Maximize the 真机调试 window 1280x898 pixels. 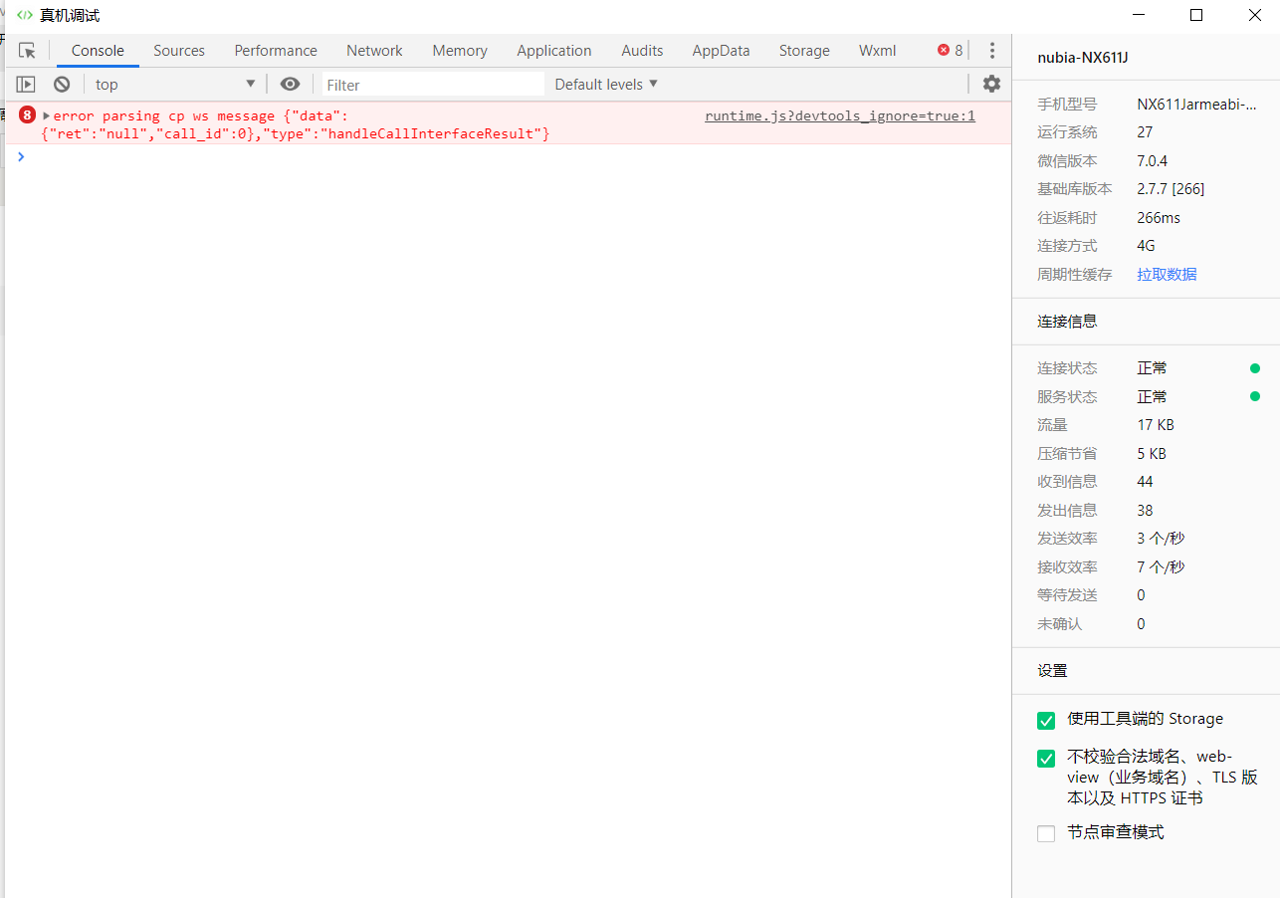1196,15
